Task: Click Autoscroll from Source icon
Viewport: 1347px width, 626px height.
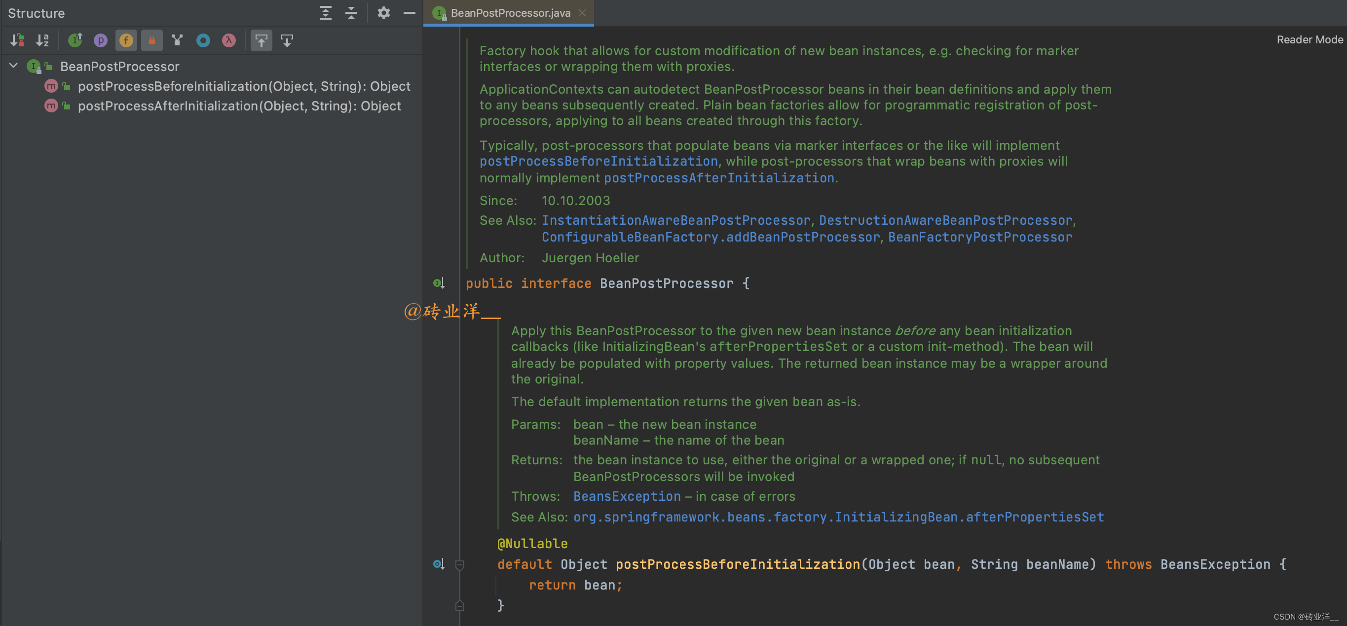Action: click(x=287, y=40)
